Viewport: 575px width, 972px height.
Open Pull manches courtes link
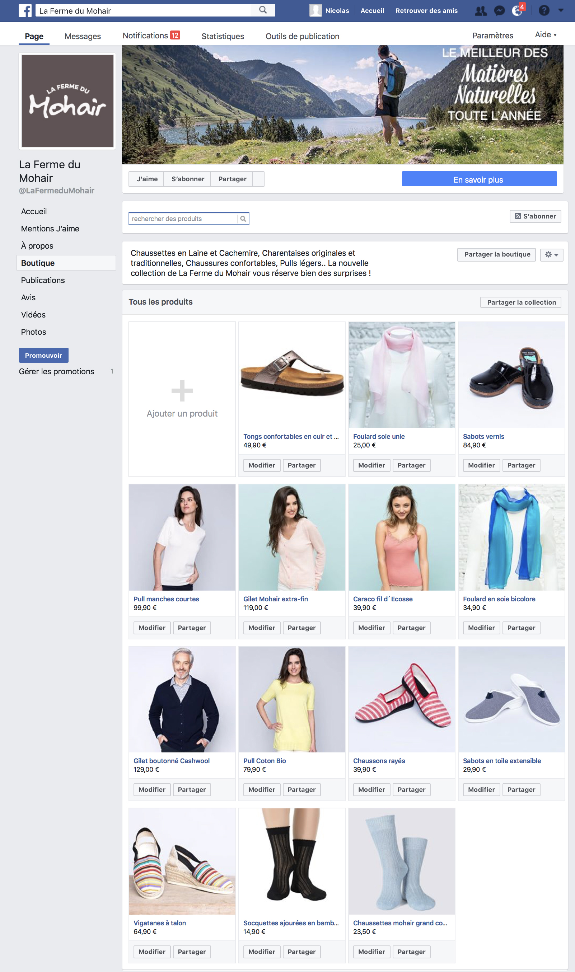(x=166, y=599)
